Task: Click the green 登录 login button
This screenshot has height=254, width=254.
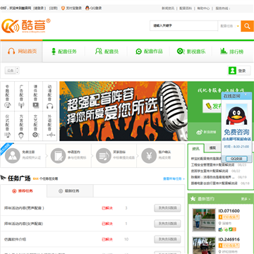Action: tap(239, 71)
